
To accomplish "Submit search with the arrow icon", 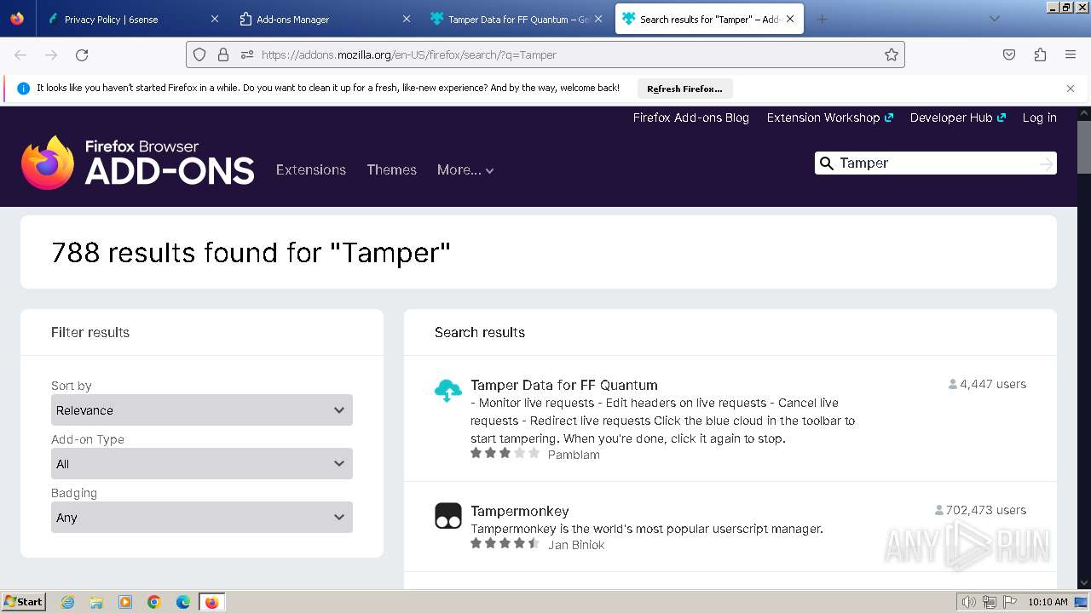I will 1046,163.
